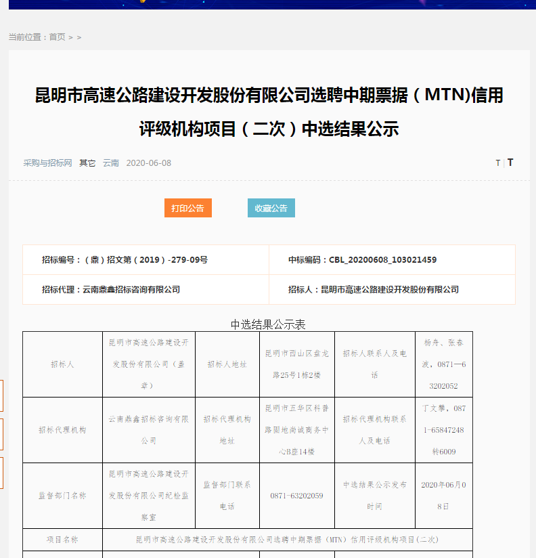Click the orange 打印公告 button
Viewport: 536px width, 558px height.
[x=187, y=208]
